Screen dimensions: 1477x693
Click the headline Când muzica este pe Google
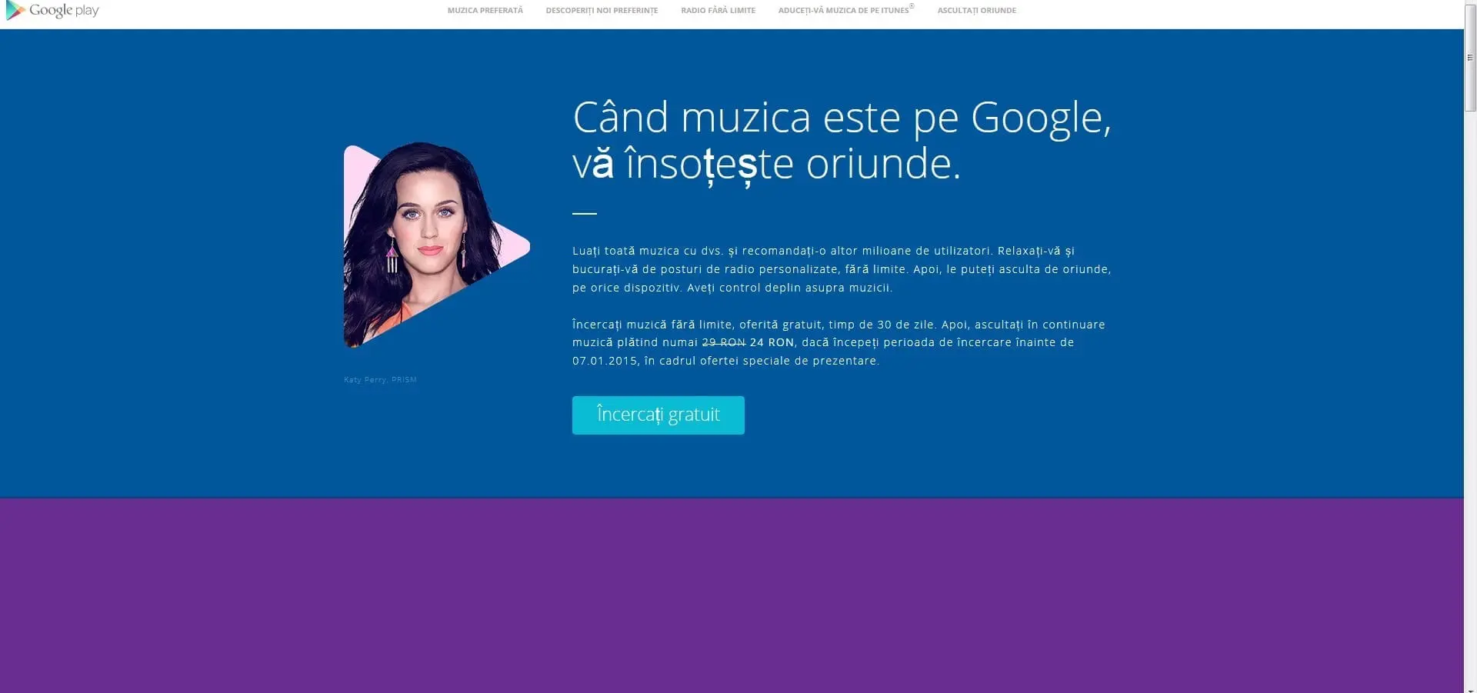coord(842,141)
